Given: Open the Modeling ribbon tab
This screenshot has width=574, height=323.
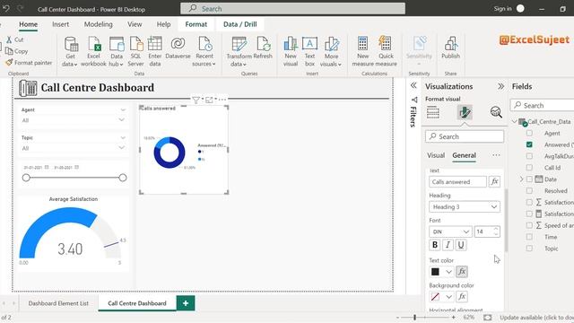Looking at the screenshot, I should 98,24.
